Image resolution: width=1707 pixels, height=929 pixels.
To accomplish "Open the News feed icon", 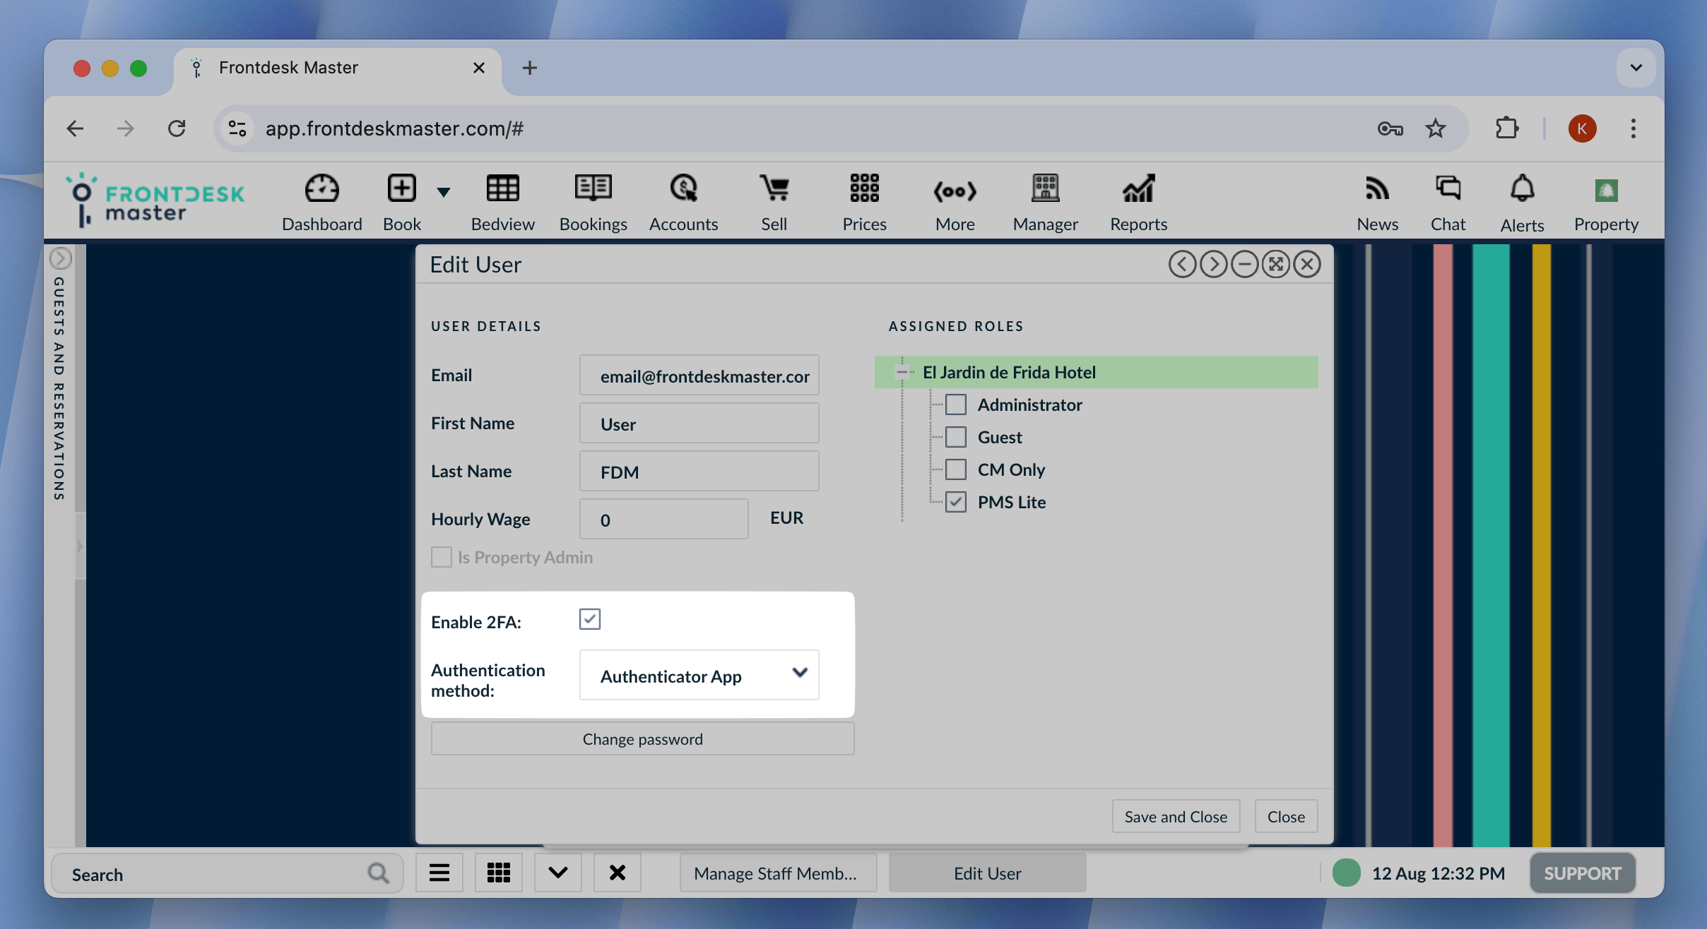I will pyautogui.click(x=1377, y=188).
